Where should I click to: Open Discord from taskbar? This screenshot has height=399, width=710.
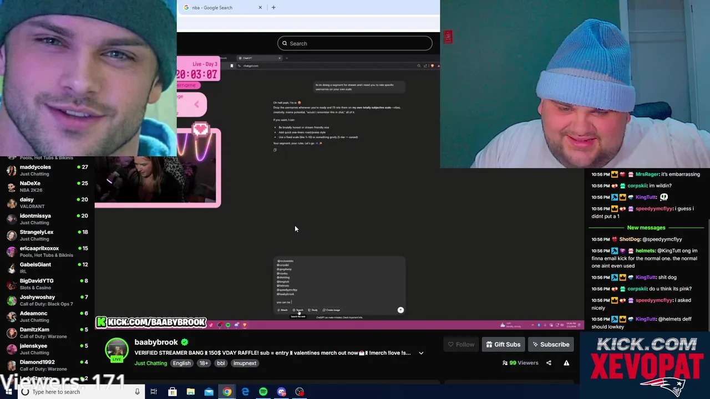pos(281,392)
